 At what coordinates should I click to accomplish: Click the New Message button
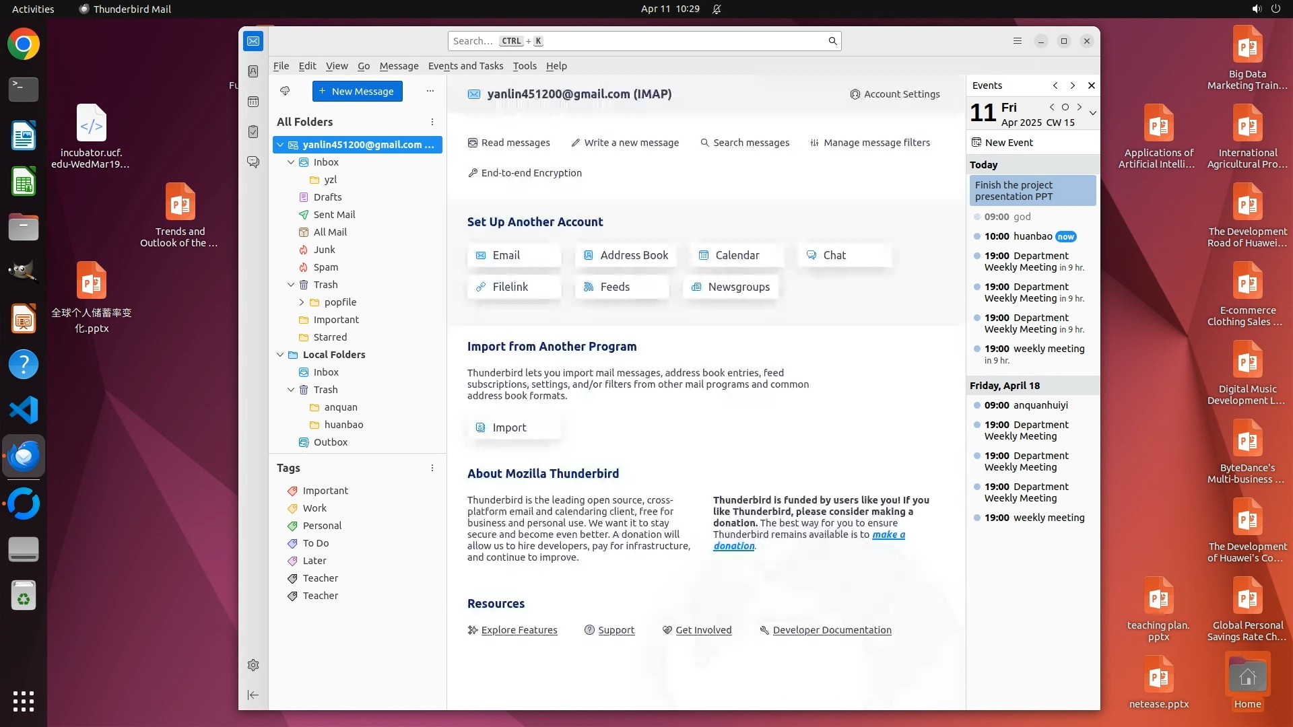[x=357, y=92]
